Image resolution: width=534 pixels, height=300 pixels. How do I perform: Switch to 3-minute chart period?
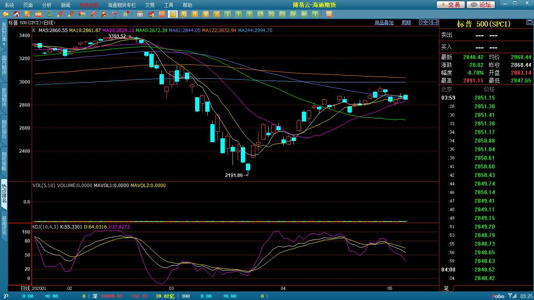click(x=238, y=14)
